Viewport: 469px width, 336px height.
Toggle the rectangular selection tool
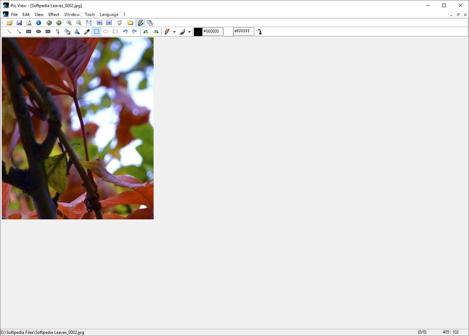pyautogui.click(x=96, y=32)
